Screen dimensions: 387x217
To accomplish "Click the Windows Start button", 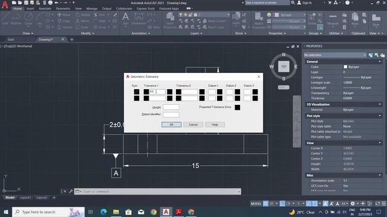I will (x=5, y=212).
